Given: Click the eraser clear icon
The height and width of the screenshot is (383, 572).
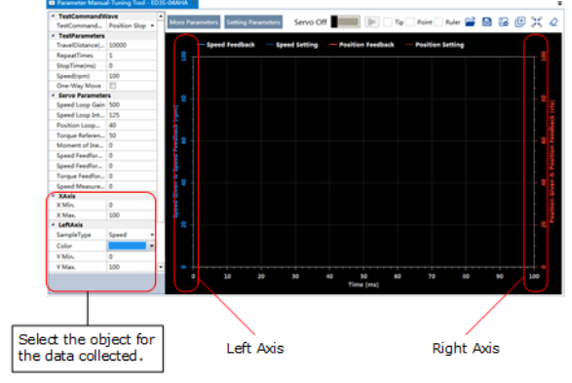Looking at the screenshot, I should coord(553,21).
